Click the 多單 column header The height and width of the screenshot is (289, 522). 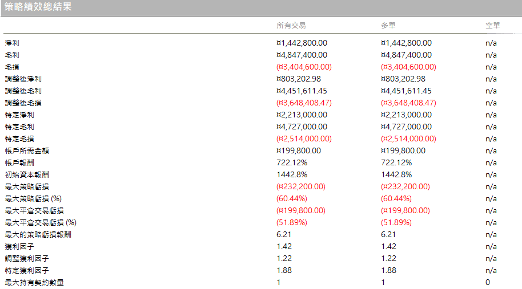click(x=388, y=25)
